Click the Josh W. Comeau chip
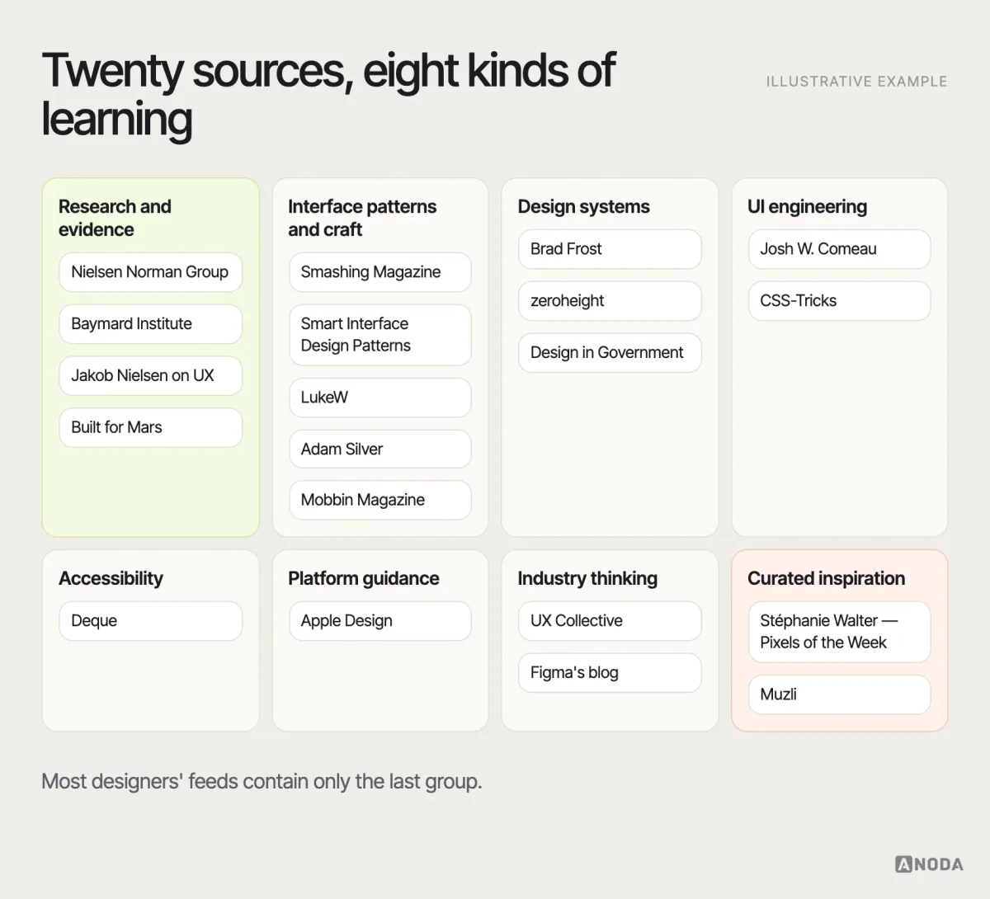 [x=839, y=249]
